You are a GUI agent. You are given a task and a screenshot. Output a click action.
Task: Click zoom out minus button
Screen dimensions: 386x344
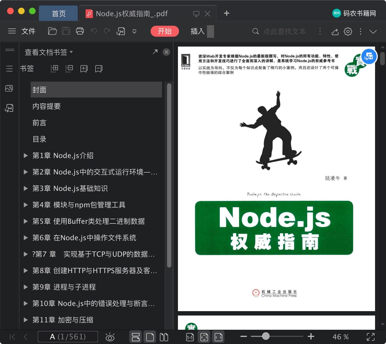coord(244,336)
